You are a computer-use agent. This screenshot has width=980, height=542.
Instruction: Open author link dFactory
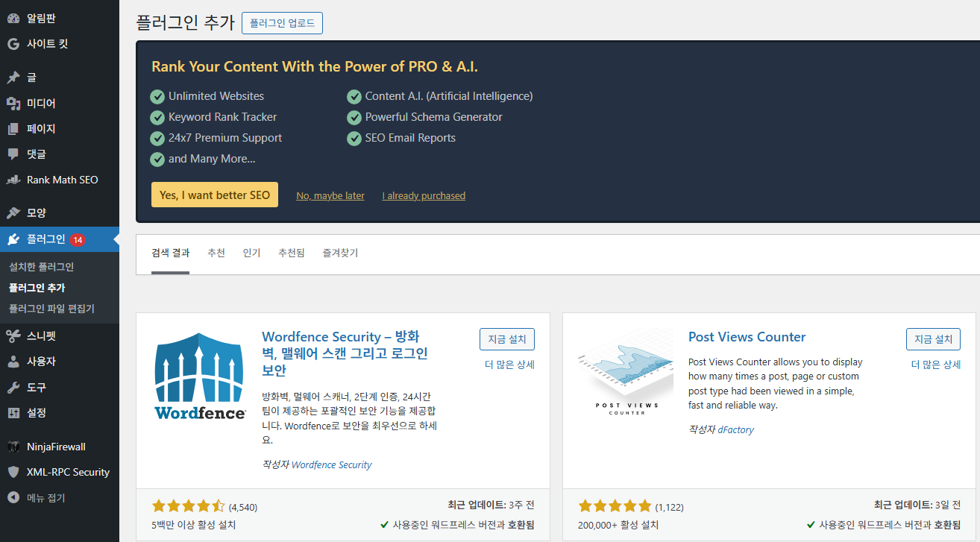pyautogui.click(x=735, y=429)
